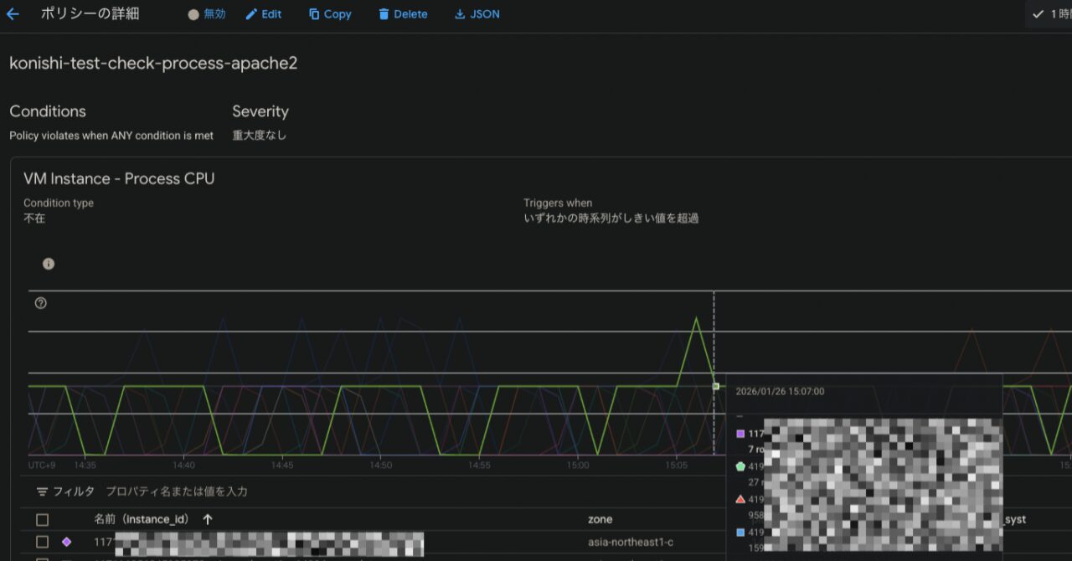Viewport: 1072px width, 561px height.
Task: Open the 1時間 time range dropdown
Action: (x=1052, y=14)
